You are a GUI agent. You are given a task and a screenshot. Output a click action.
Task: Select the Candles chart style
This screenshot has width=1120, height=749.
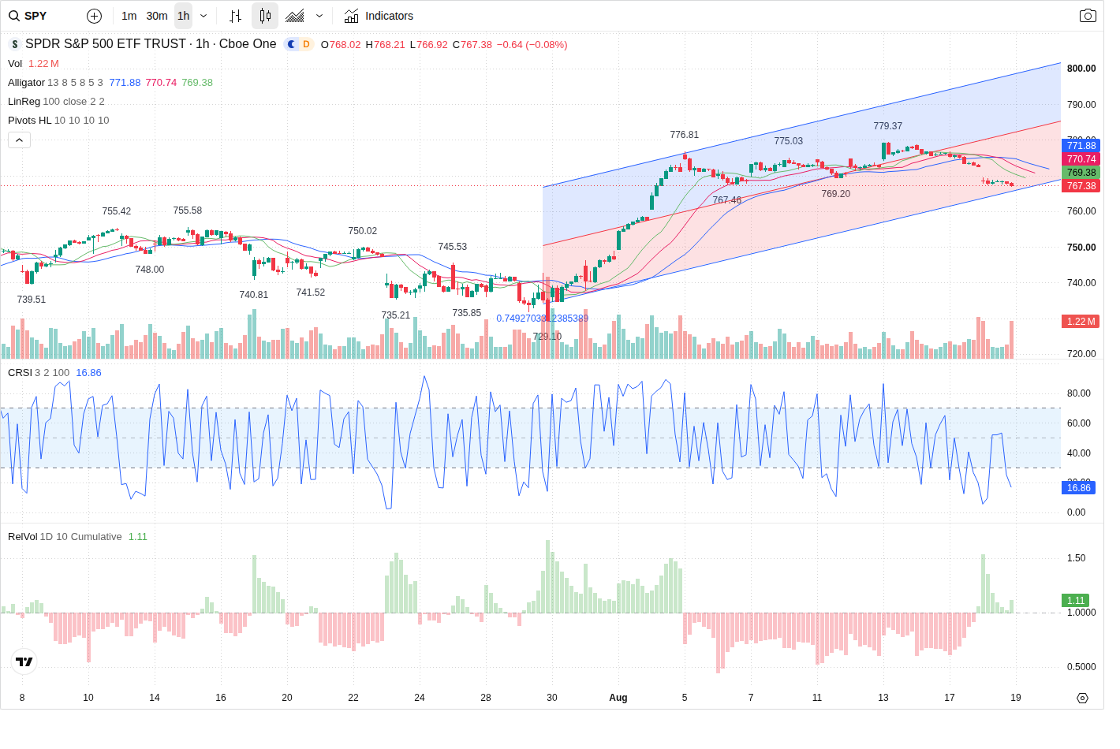tap(265, 16)
